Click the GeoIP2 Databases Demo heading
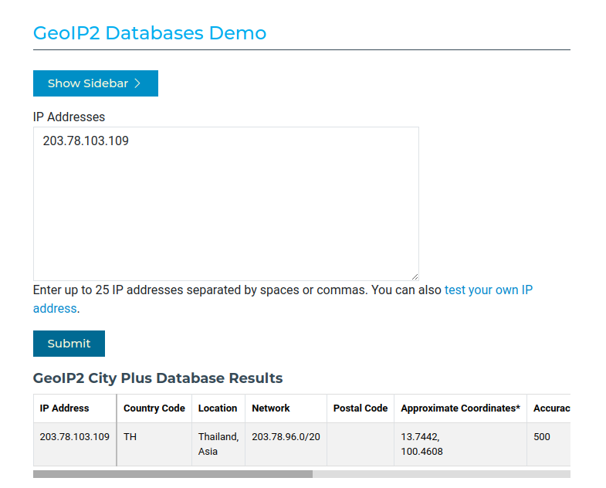This screenshot has height=488, width=606. click(x=150, y=33)
